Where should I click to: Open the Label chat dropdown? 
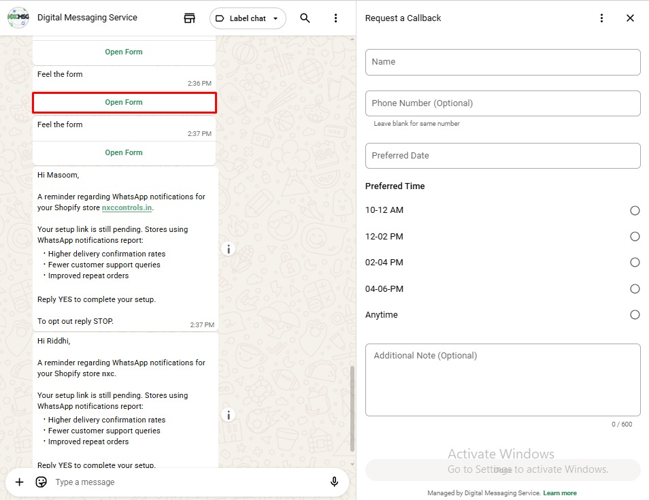coord(248,18)
